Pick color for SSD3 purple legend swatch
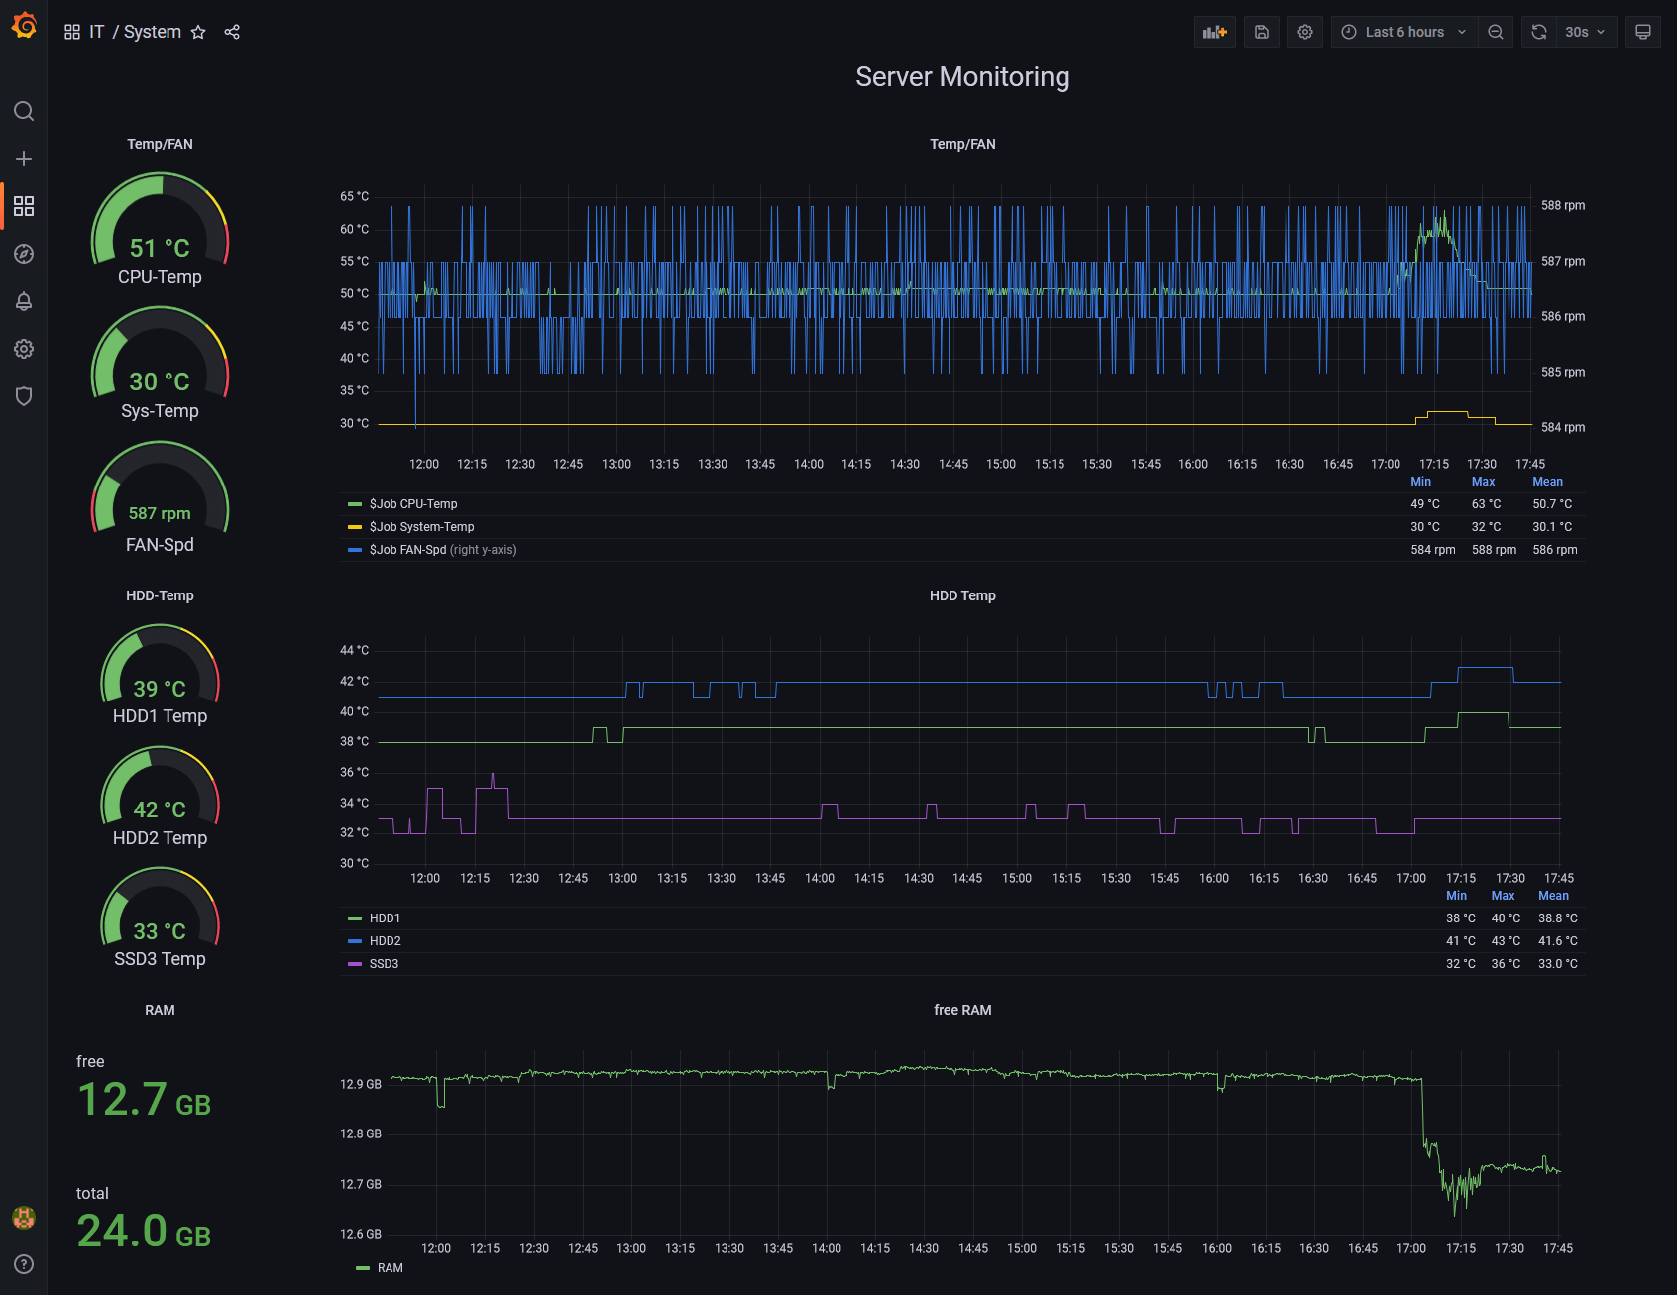Screen dimensions: 1677x1295 coord(355,964)
